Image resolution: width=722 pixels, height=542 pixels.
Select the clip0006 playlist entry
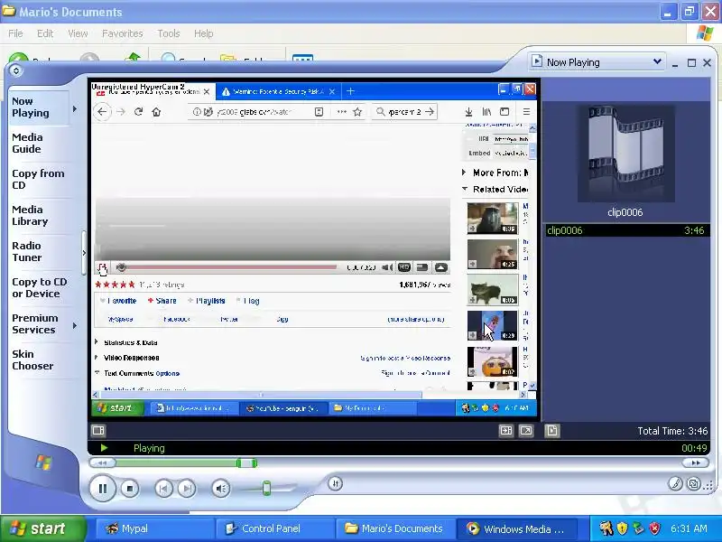[x=625, y=230]
